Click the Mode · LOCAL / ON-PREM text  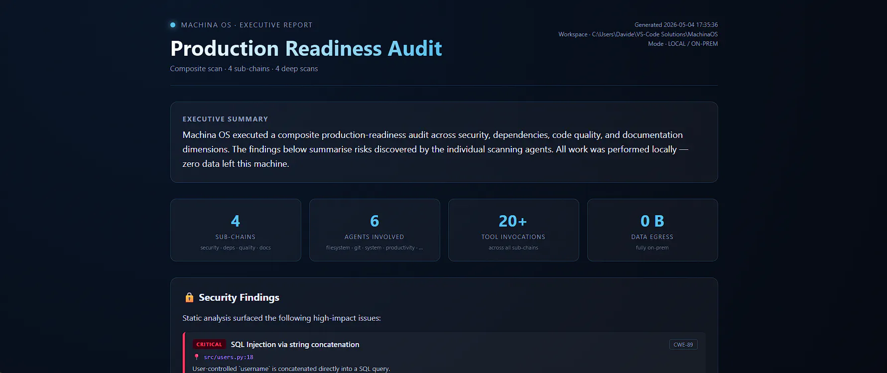coord(683,44)
